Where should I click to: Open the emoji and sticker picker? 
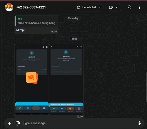[18, 123]
